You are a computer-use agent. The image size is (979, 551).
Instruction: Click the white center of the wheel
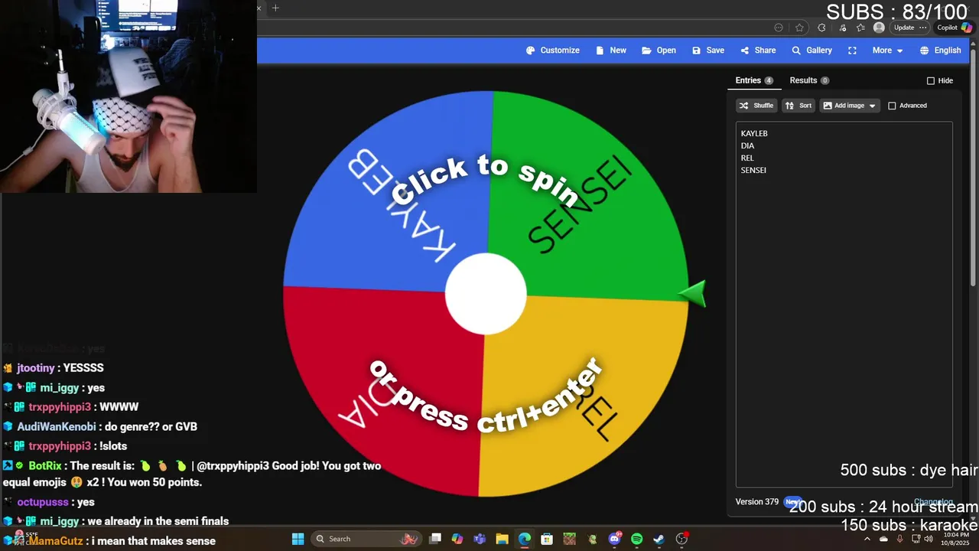tap(486, 294)
